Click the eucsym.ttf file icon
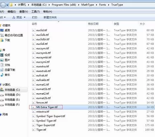 33,48
